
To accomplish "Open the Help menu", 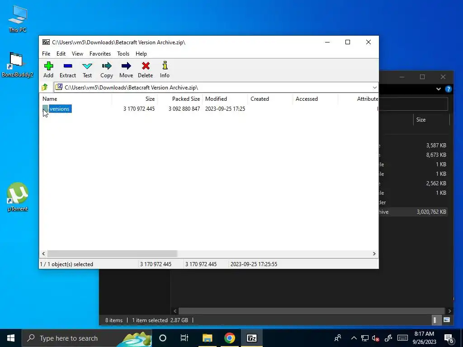I will [x=141, y=54].
